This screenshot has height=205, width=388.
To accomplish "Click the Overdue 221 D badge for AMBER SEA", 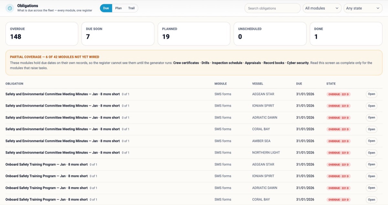I will click(x=339, y=141).
